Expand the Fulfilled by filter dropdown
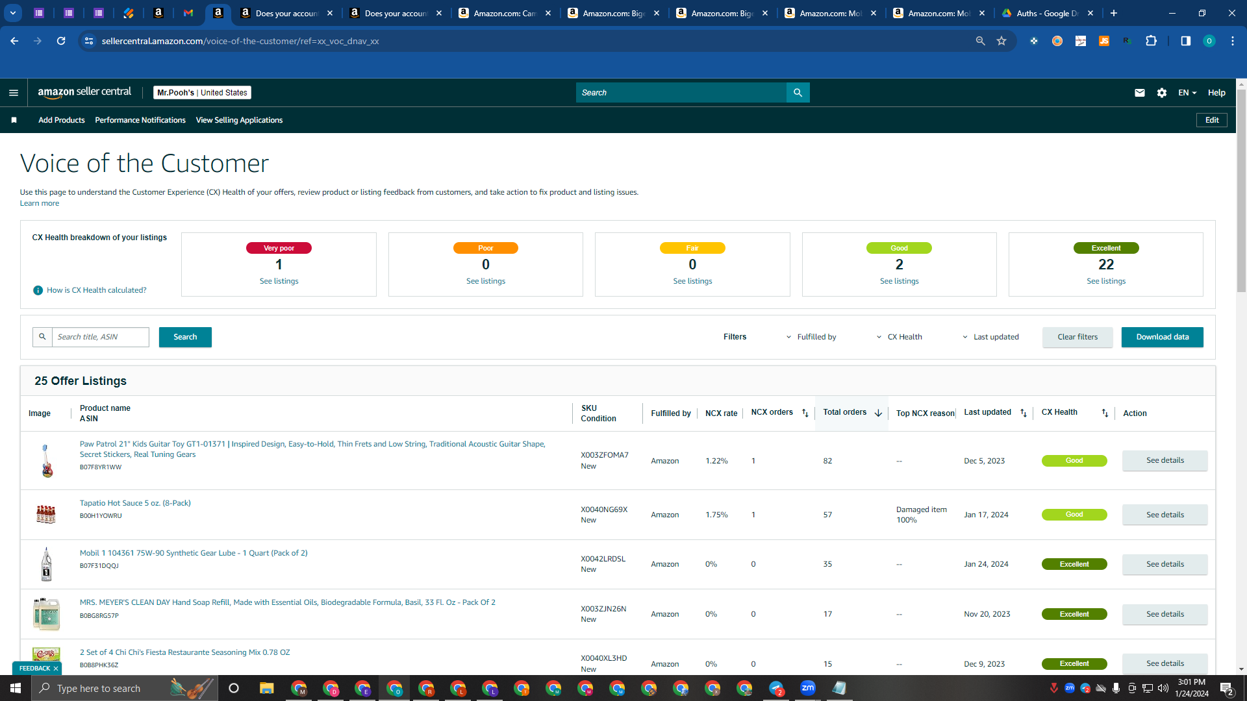 (811, 337)
